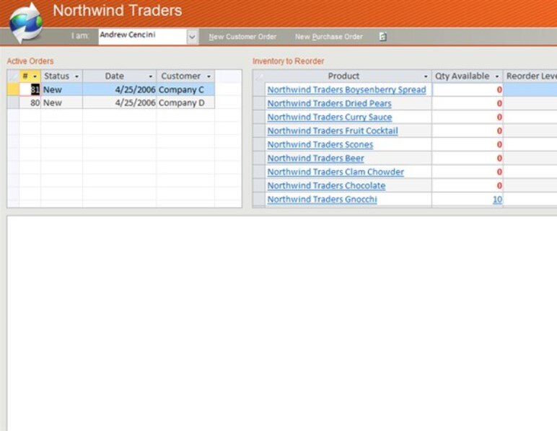The height and width of the screenshot is (431, 557).
Task: Click the Inventory to Reorder section label
Action: [x=289, y=61]
